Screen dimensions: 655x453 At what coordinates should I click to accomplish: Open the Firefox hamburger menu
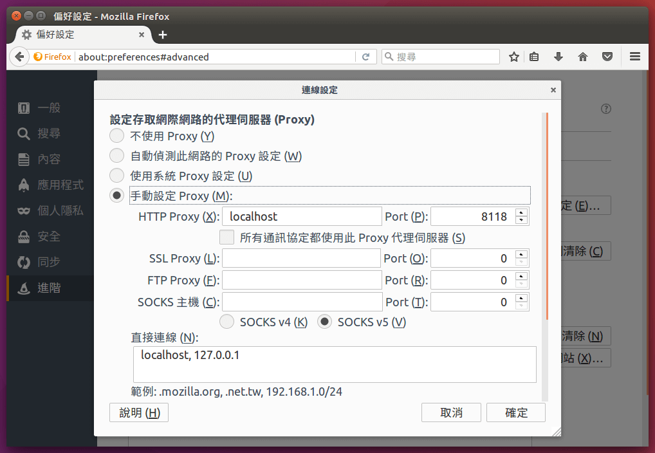pos(634,57)
